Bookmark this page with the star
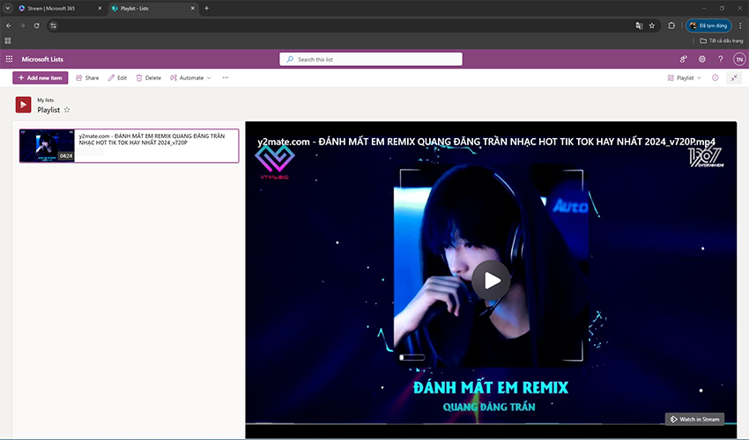Viewport: 749px width, 440px height. pos(652,26)
